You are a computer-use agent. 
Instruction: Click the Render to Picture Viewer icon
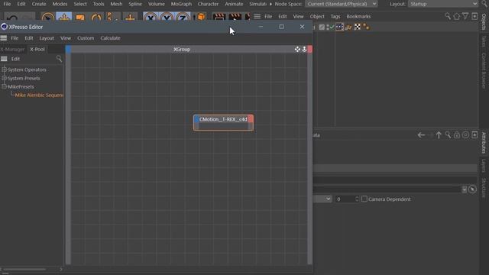(235, 17)
